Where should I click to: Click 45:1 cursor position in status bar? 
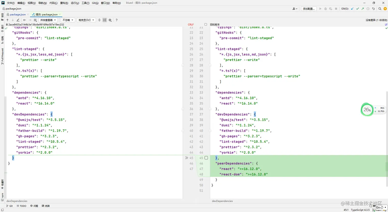coord(346,210)
